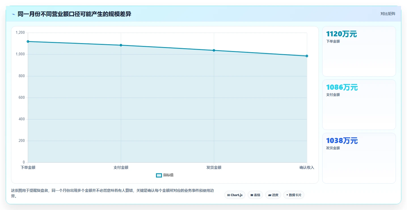Click the y-axis value 1,200
The height and width of the screenshot is (210, 407).
[20, 33]
